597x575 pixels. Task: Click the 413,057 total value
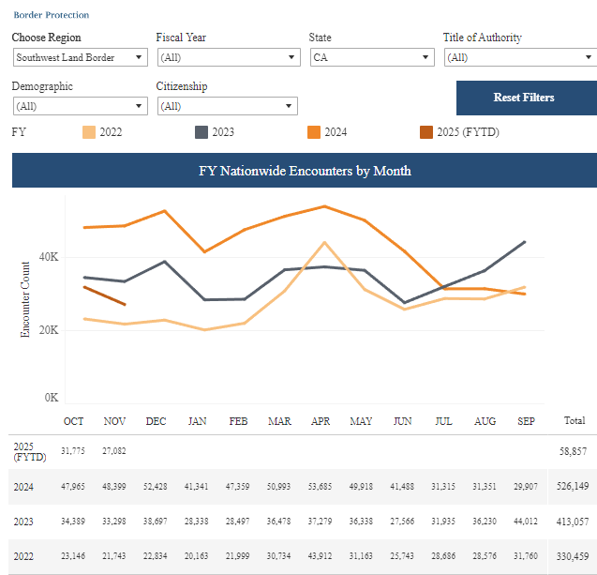click(x=573, y=522)
